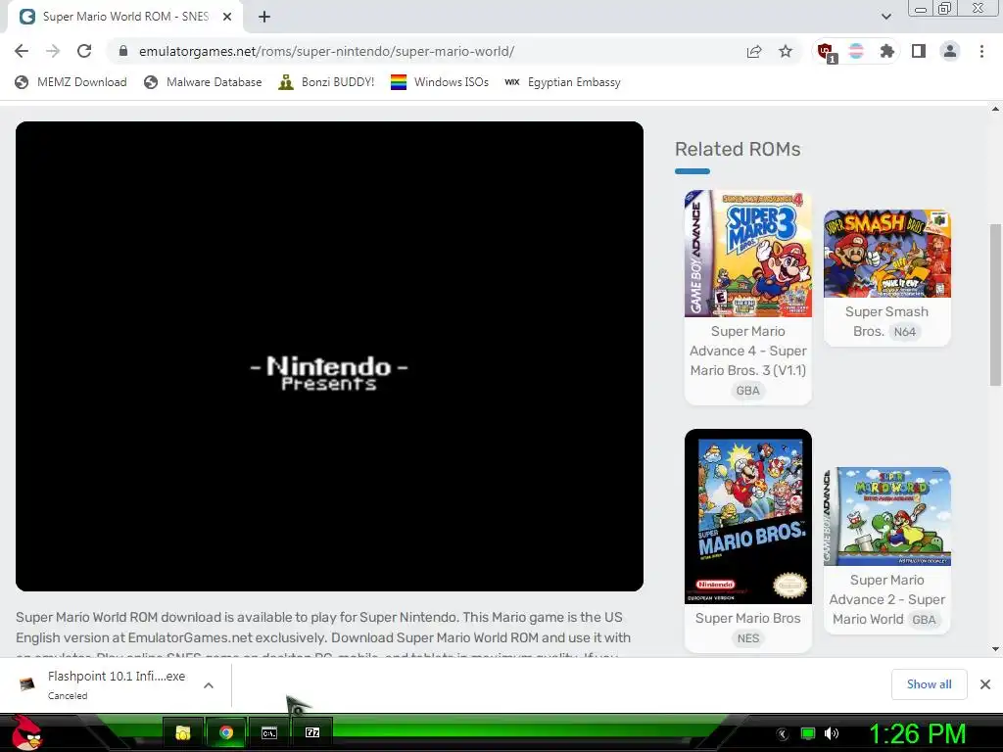
Task: Click the Related ROMs heading
Action: (738, 149)
